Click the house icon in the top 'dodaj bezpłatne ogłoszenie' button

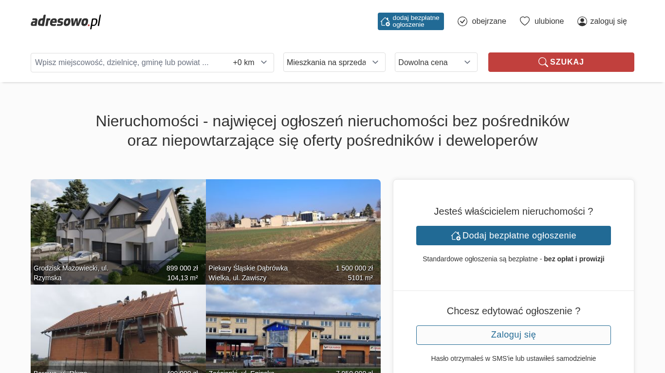coord(385,21)
